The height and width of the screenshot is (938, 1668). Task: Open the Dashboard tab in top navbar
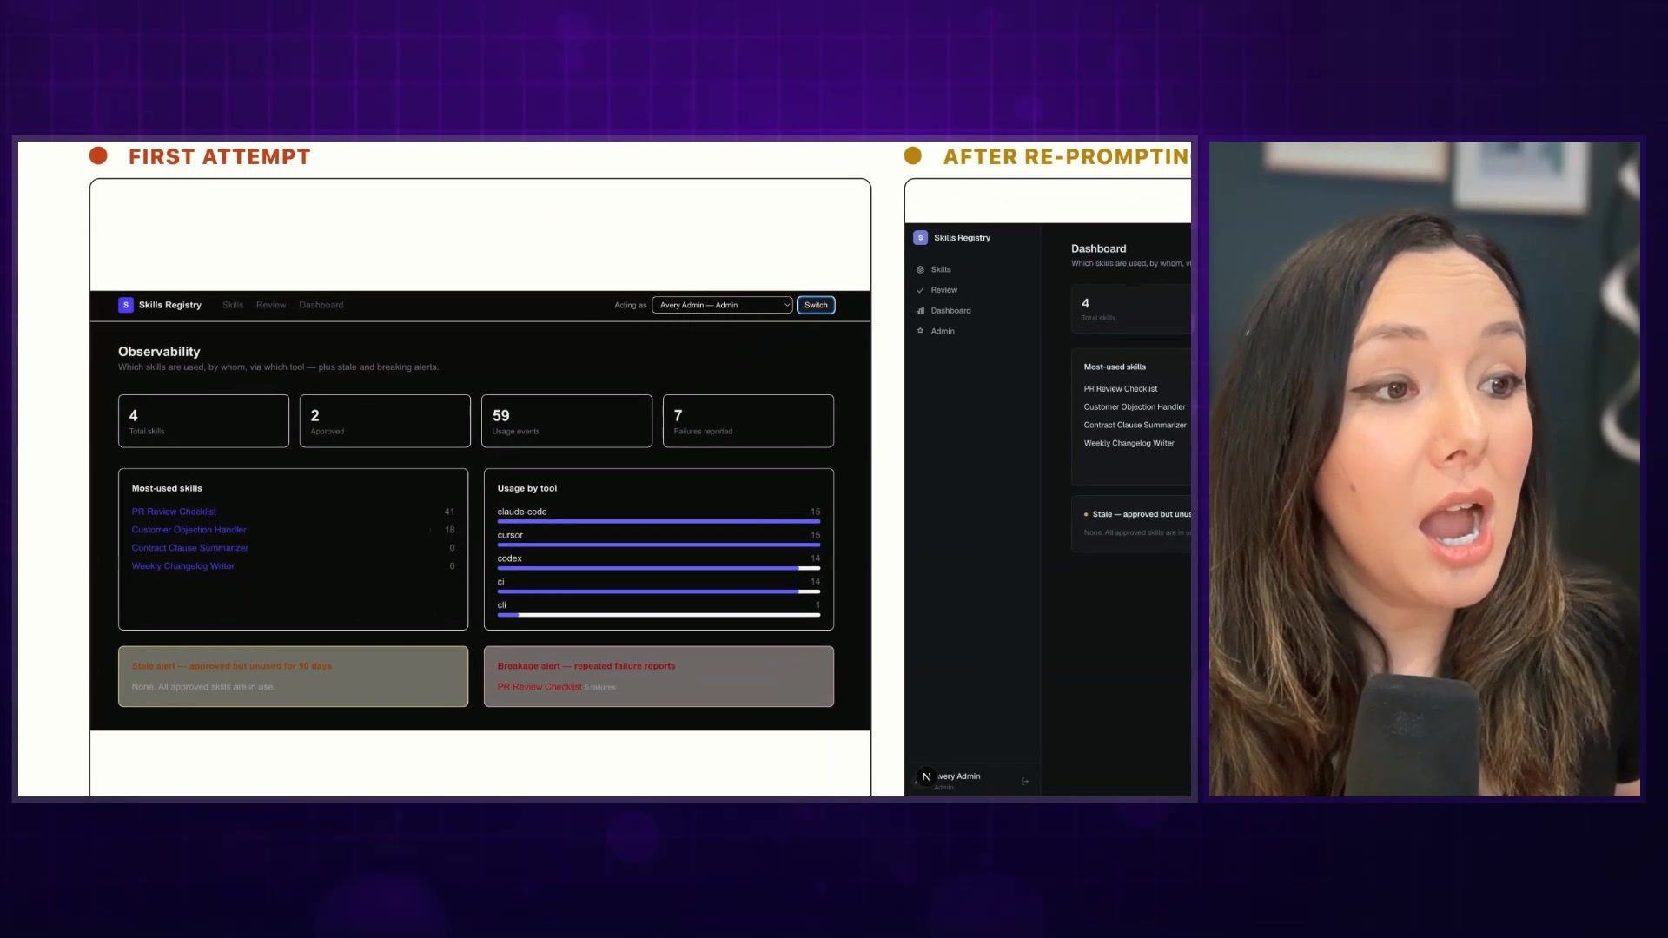(321, 305)
